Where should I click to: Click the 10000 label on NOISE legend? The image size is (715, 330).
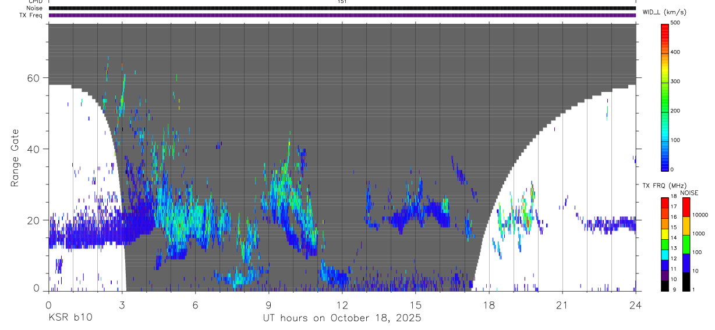tap(700, 215)
